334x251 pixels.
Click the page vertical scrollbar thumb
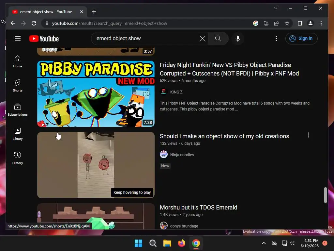click(325, 195)
